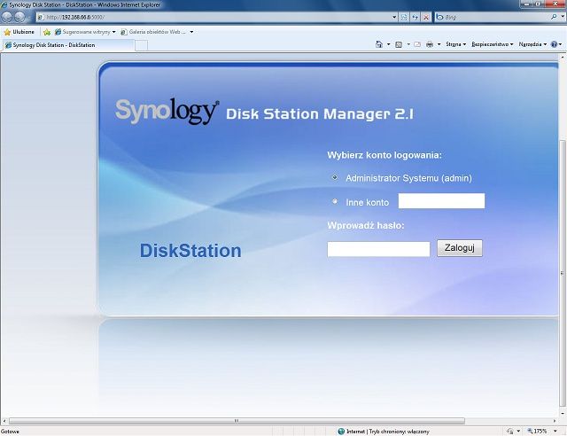Click the horizontal scrollbar thumb
Image resolution: width=567 pixels, height=436 pixels.
click(237, 421)
